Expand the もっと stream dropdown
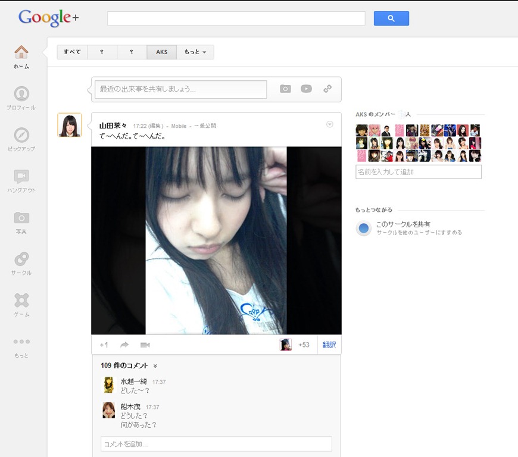 195,52
